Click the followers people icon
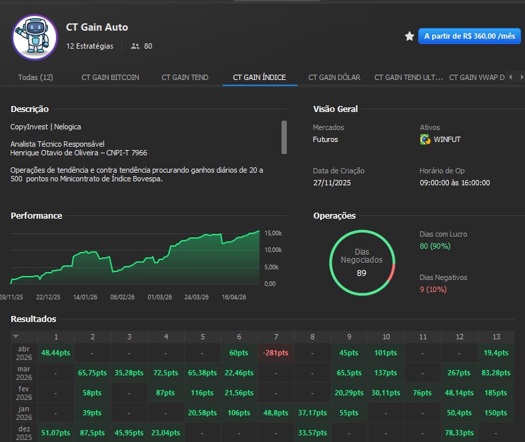 tap(135, 46)
